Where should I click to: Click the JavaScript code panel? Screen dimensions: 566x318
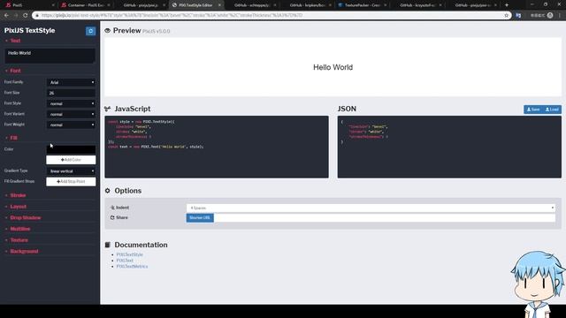pyautogui.click(x=217, y=147)
